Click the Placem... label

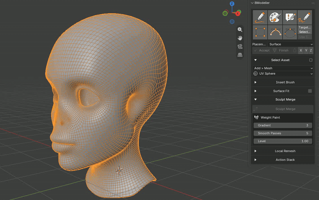pos(259,44)
